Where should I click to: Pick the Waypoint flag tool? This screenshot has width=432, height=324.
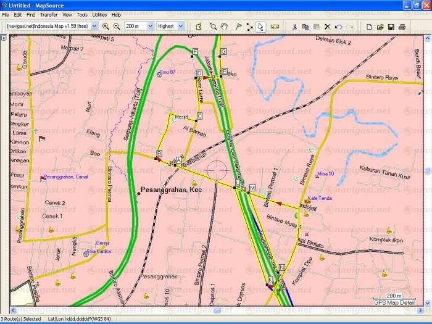pos(238,27)
